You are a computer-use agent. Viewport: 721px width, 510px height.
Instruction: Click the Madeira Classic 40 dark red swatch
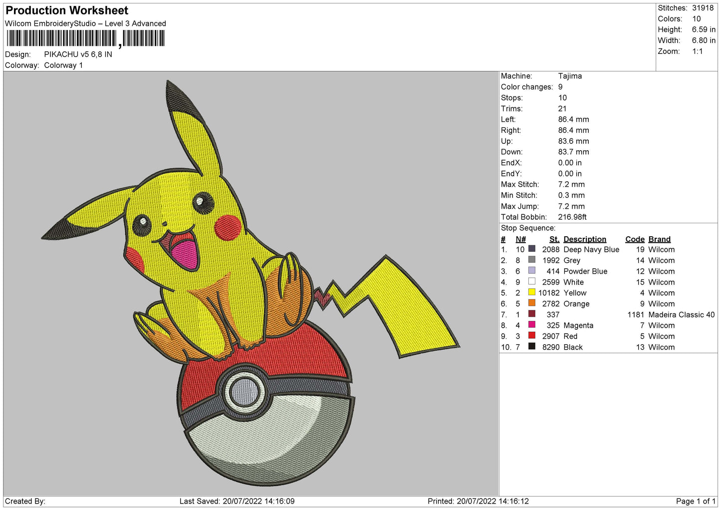(532, 314)
